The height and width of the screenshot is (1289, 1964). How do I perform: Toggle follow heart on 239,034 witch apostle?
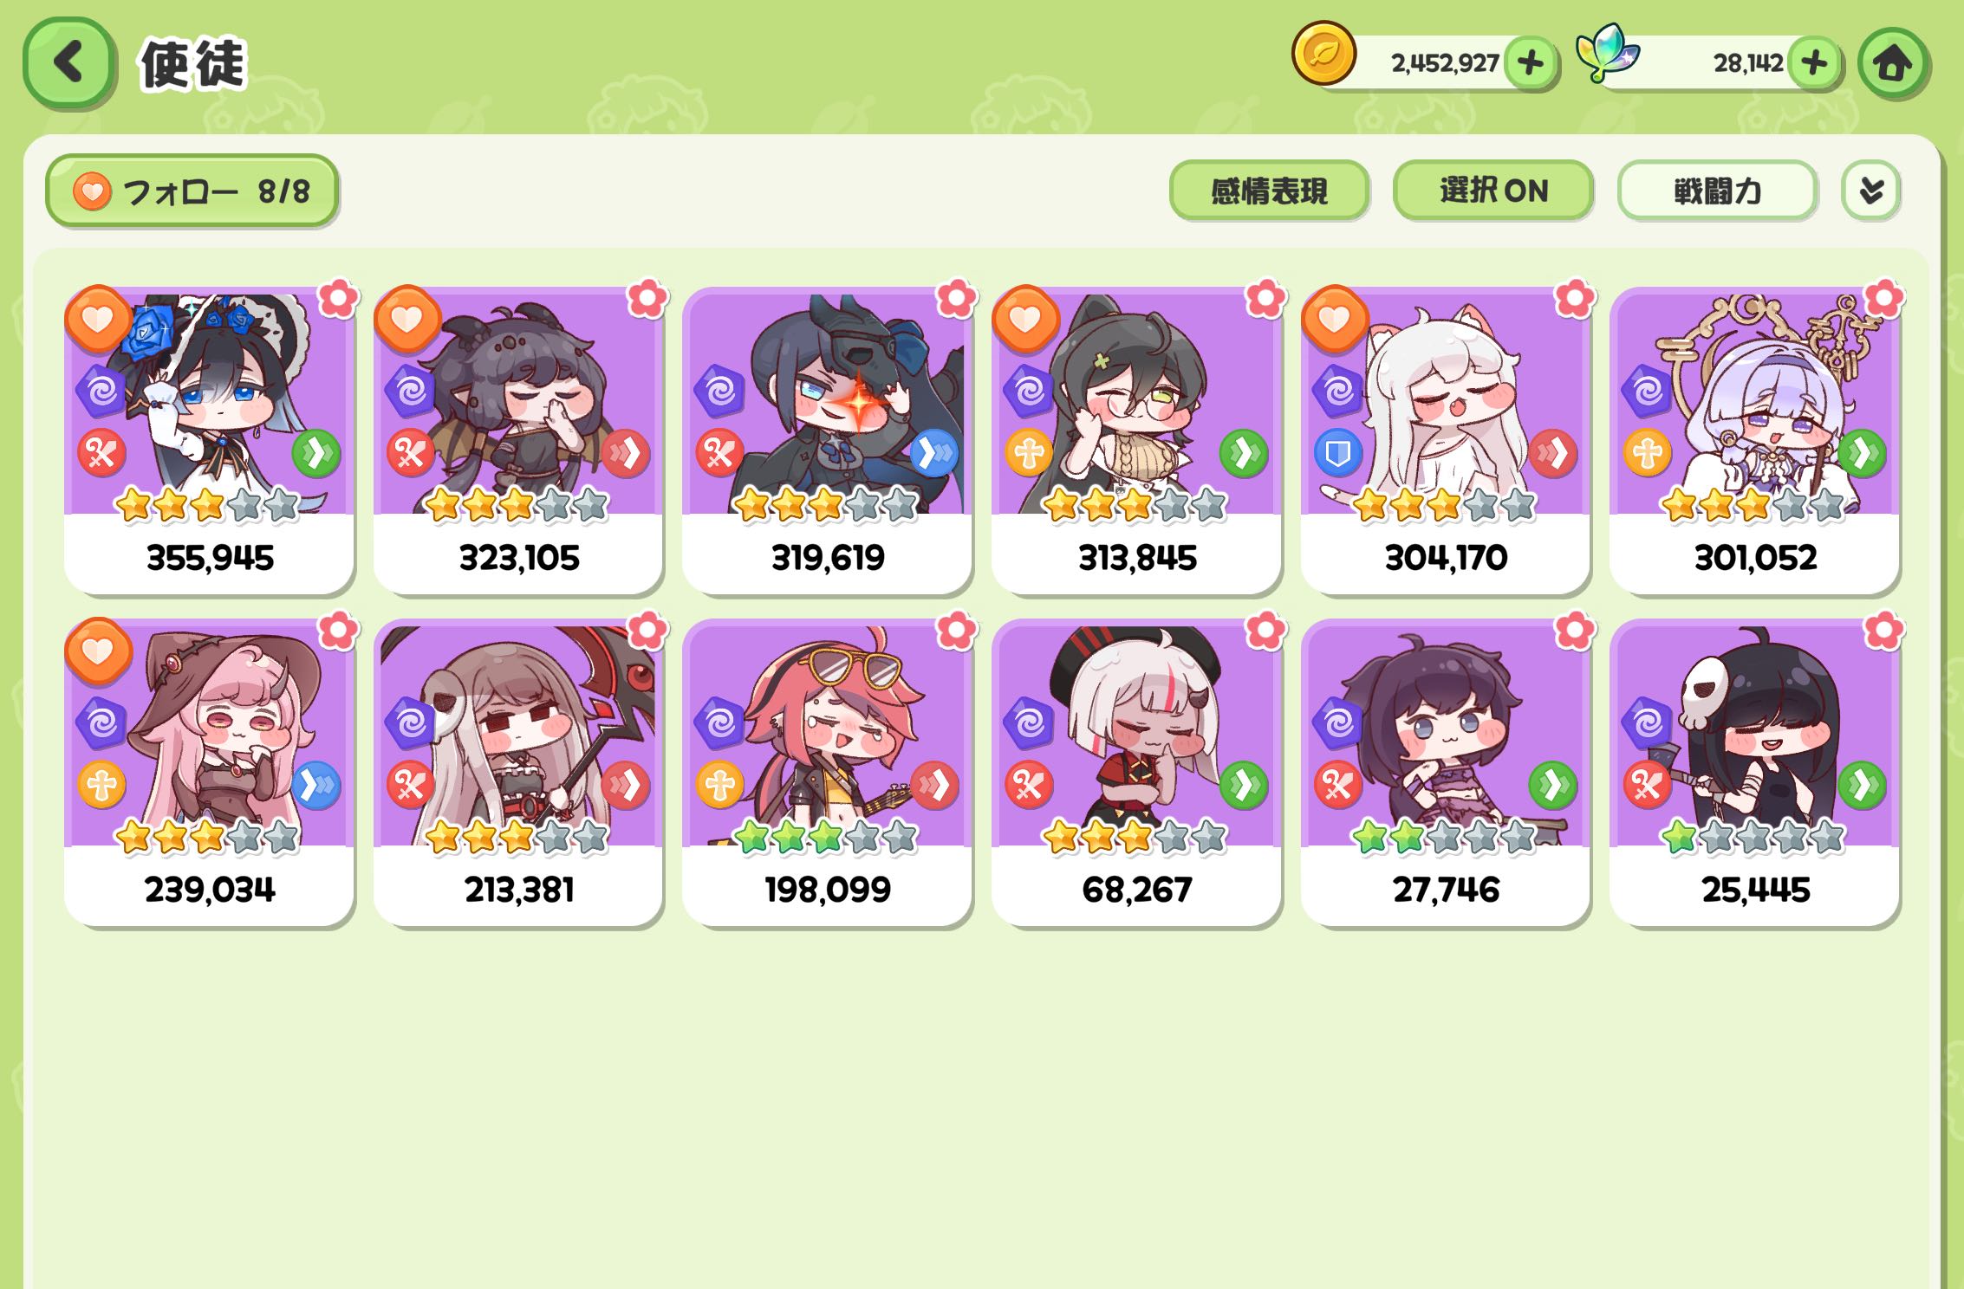click(97, 651)
